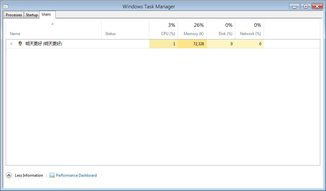Sort users by Network (%) column
Image resolution: width=326 pixels, height=191 pixels.
[250, 30]
